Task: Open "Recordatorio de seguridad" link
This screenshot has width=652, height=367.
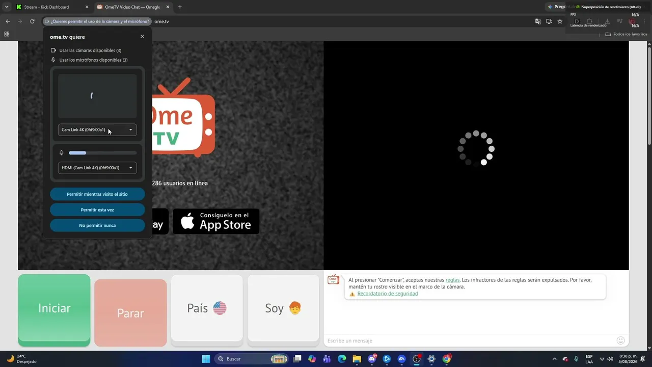Action: click(388, 294)
